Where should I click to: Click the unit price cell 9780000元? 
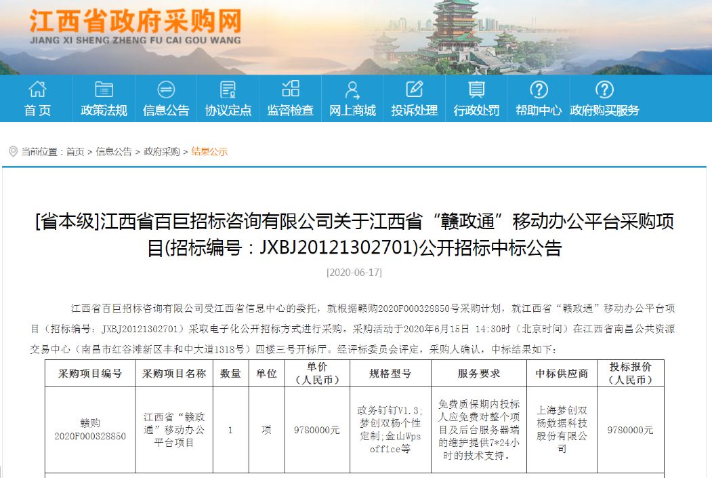317,430
